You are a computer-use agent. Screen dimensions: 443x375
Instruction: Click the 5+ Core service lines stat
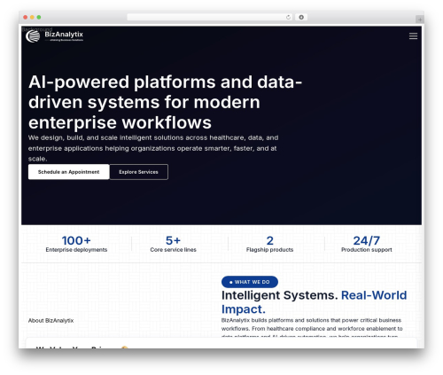click(x=173, y=244)
